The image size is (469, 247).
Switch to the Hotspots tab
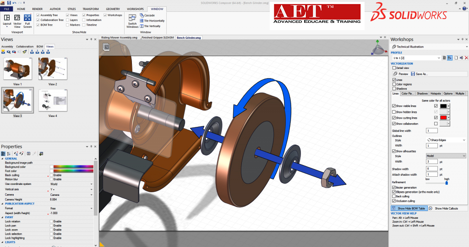pyautogui.click(x=436, y=94)
